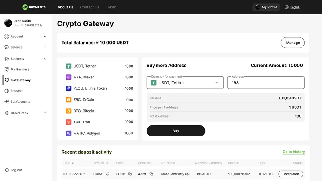
Task: Click the SubAccounts icon in the sidebar
Action: (x=6, y=102)
